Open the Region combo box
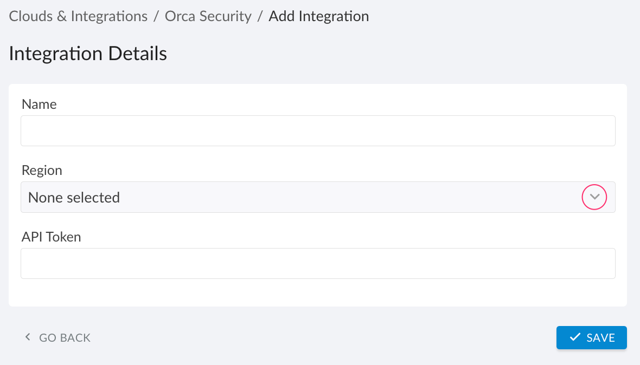 pos(318,197)
